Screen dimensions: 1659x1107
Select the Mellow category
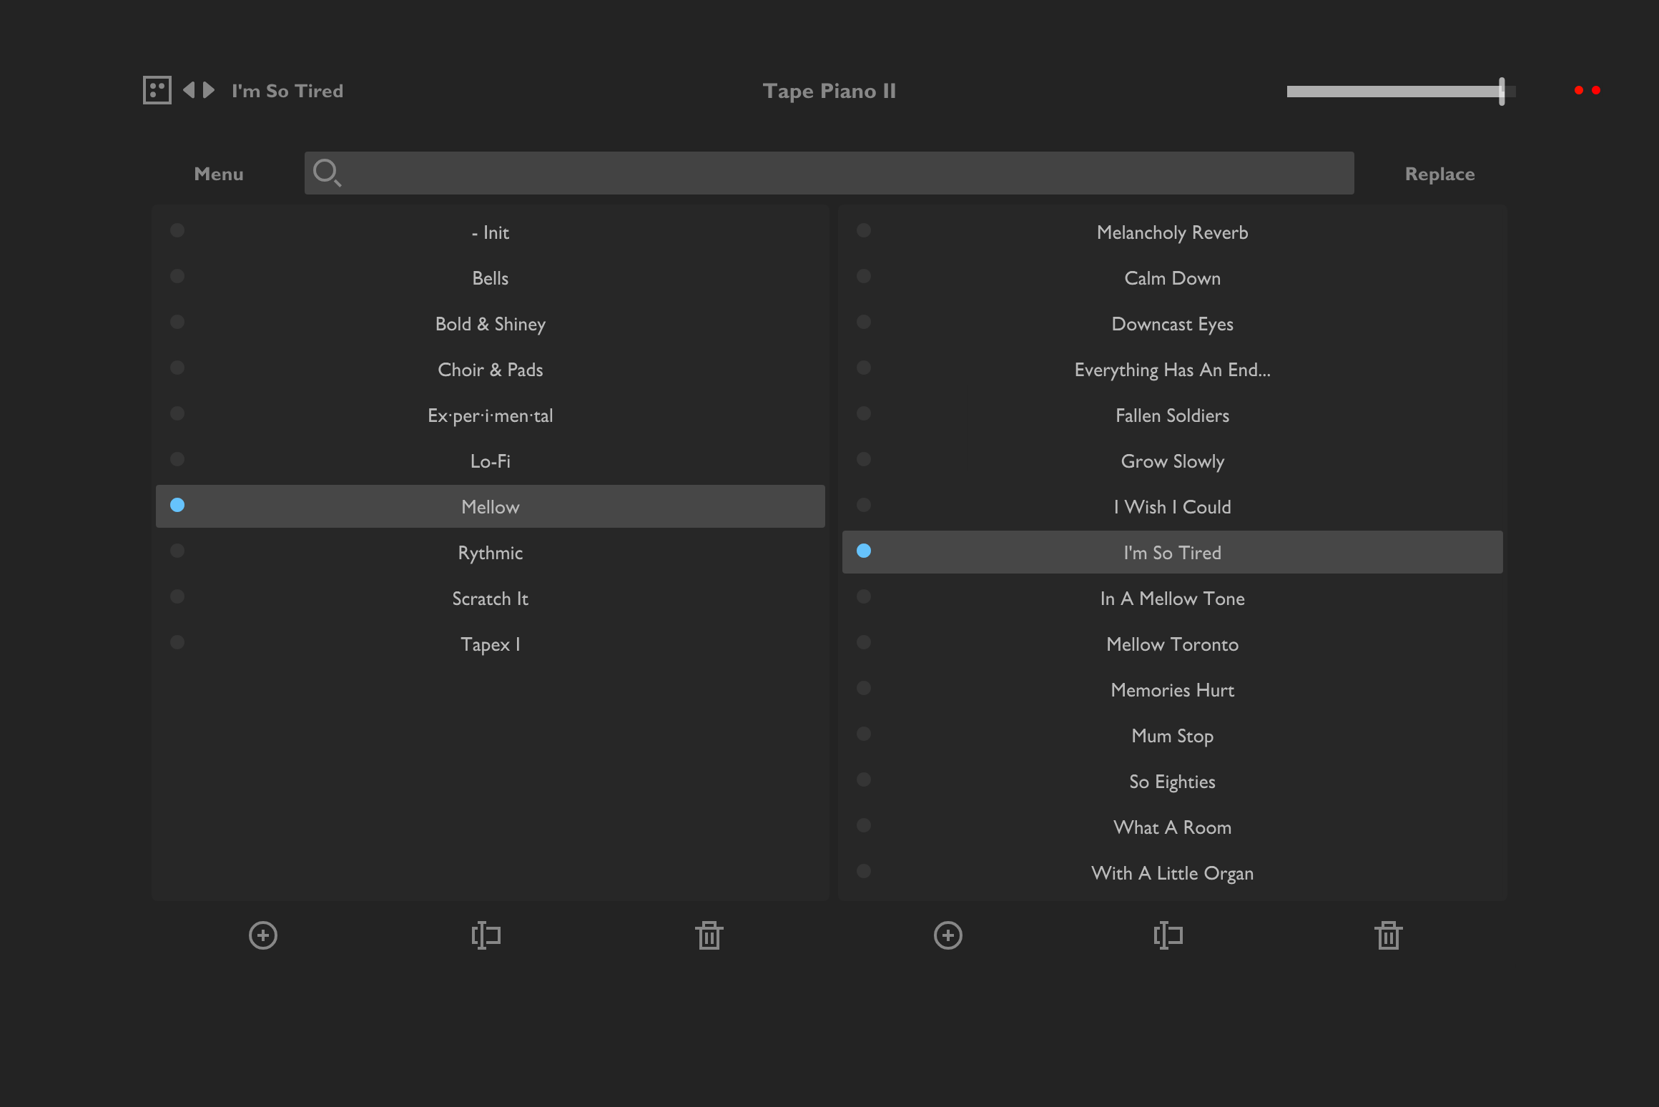coord(491,506)
